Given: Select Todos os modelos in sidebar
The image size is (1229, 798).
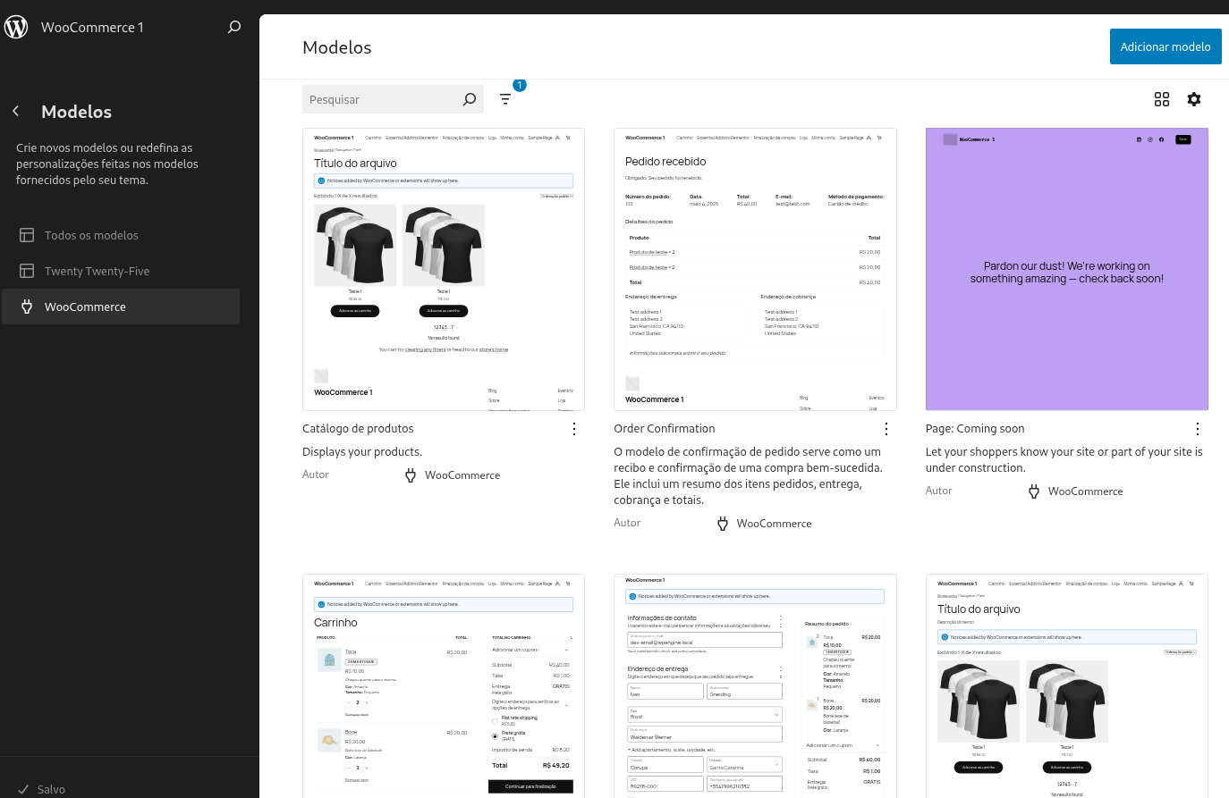Looking at the screenshot, I should pos(121,235).
